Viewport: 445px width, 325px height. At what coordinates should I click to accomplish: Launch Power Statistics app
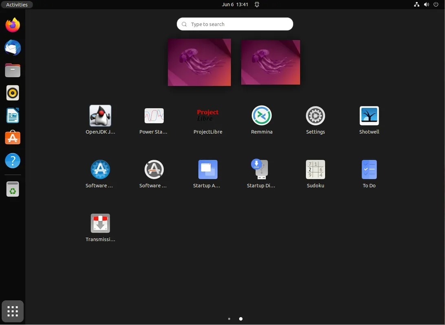click(154, 116)
